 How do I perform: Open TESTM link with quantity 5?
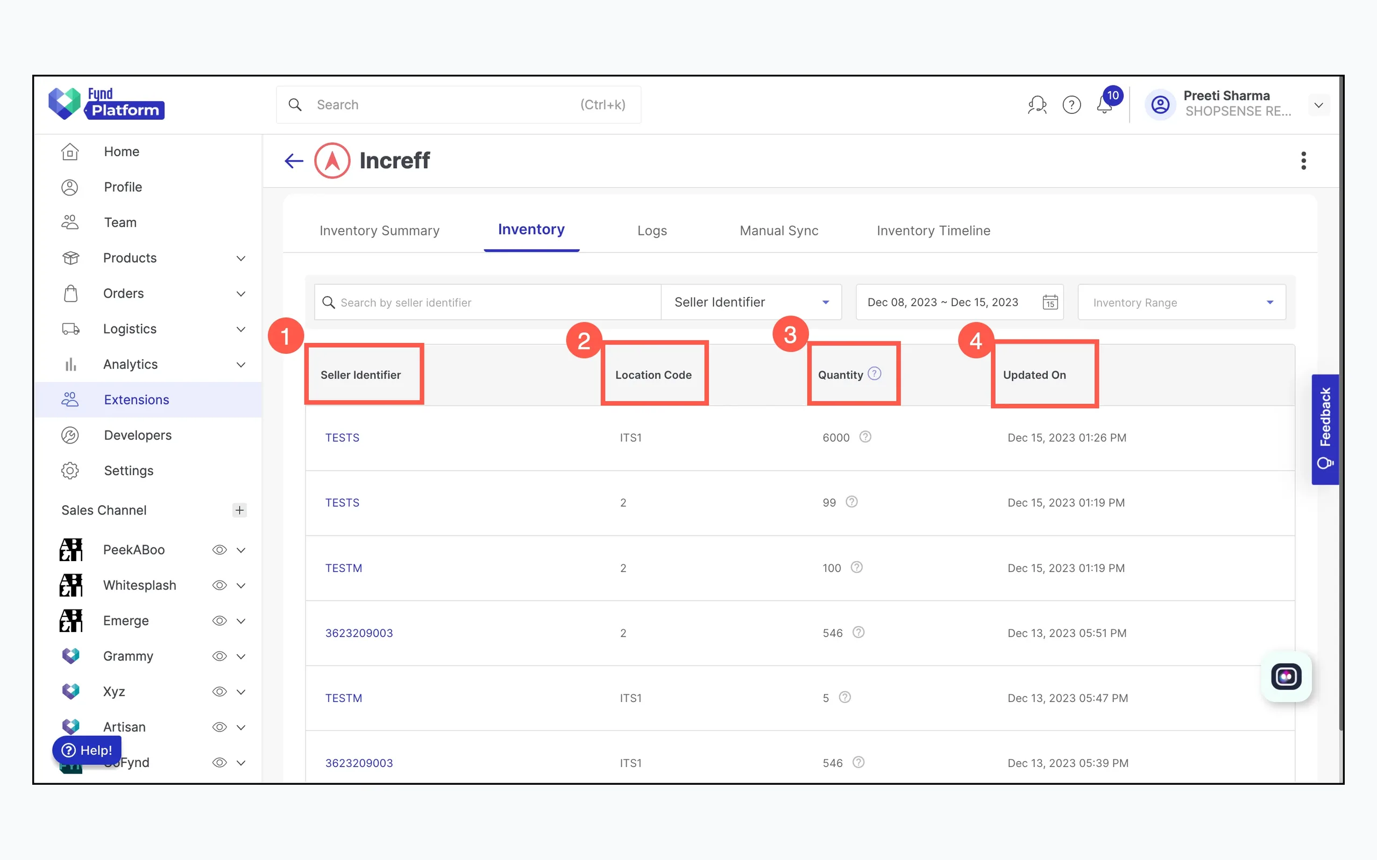pyautogui.click(x=344, y=698)
